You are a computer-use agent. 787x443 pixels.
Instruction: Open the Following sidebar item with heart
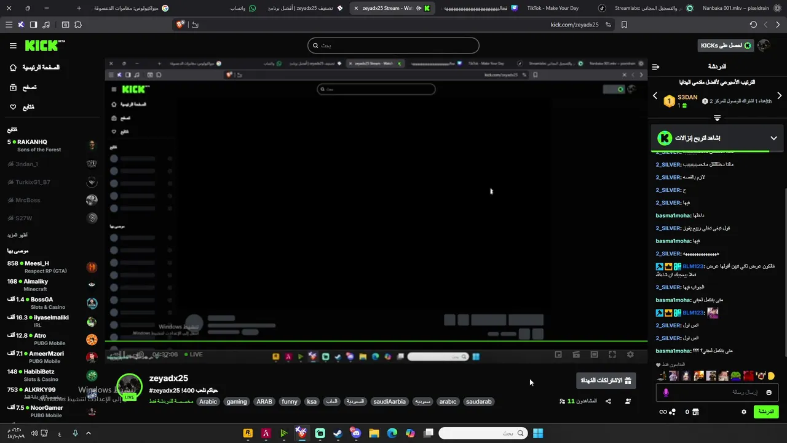pos(22,107)
